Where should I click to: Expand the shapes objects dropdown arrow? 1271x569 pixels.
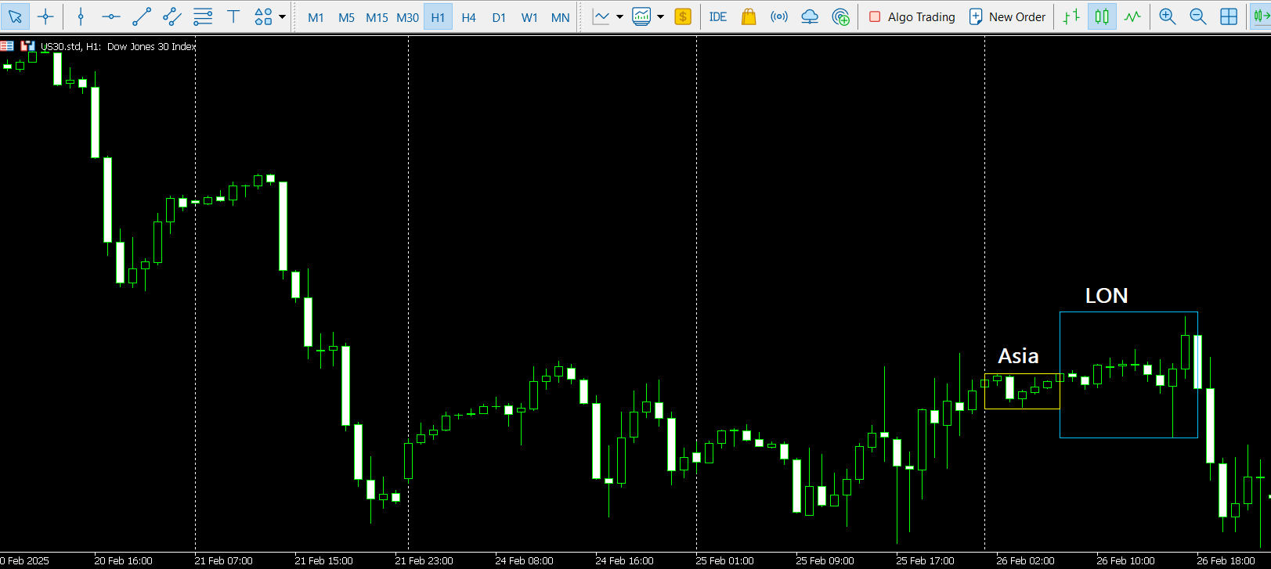tap(283, 16)
